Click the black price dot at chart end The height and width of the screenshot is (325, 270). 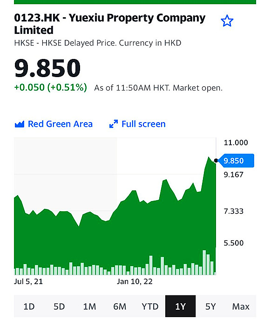tap(216, 161)
